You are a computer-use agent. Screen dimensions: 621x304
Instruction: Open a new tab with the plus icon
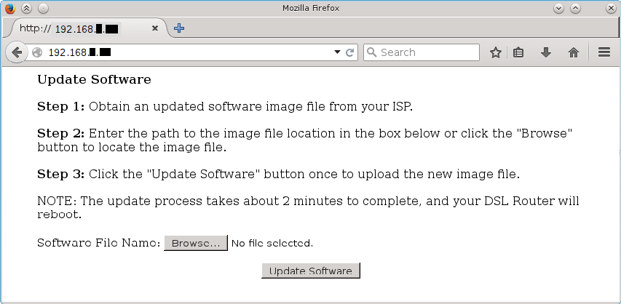pyautogui.click(x=179, y=28)
